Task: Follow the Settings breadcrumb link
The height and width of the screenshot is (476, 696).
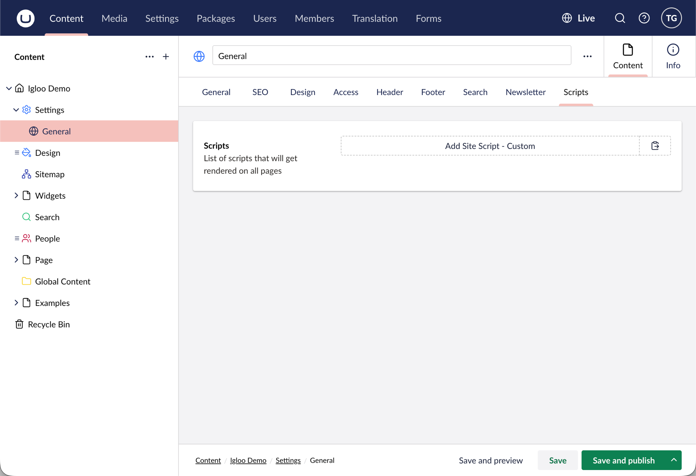Action: tap(288, 460)
